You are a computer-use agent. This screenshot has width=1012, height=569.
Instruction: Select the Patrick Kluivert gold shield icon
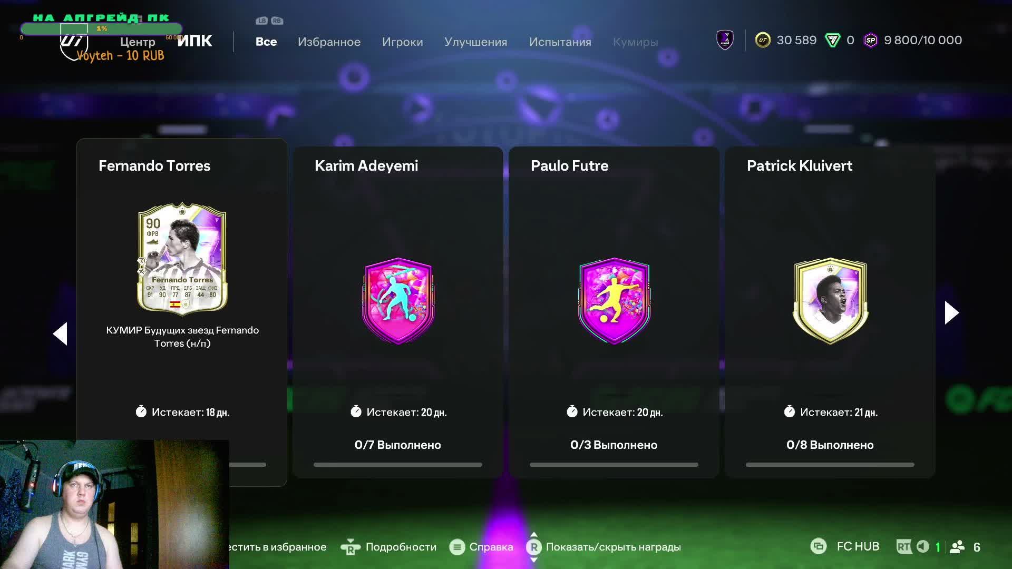pos(830,301)
